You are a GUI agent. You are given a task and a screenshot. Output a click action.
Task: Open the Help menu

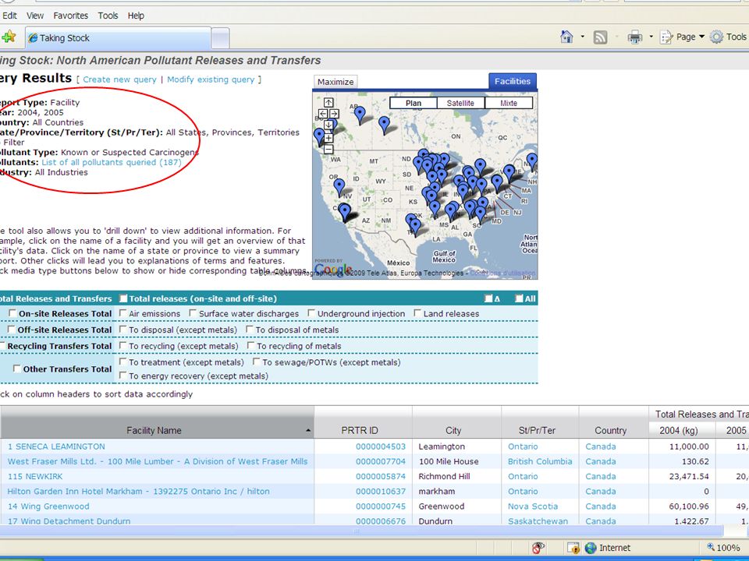point(136,16)
